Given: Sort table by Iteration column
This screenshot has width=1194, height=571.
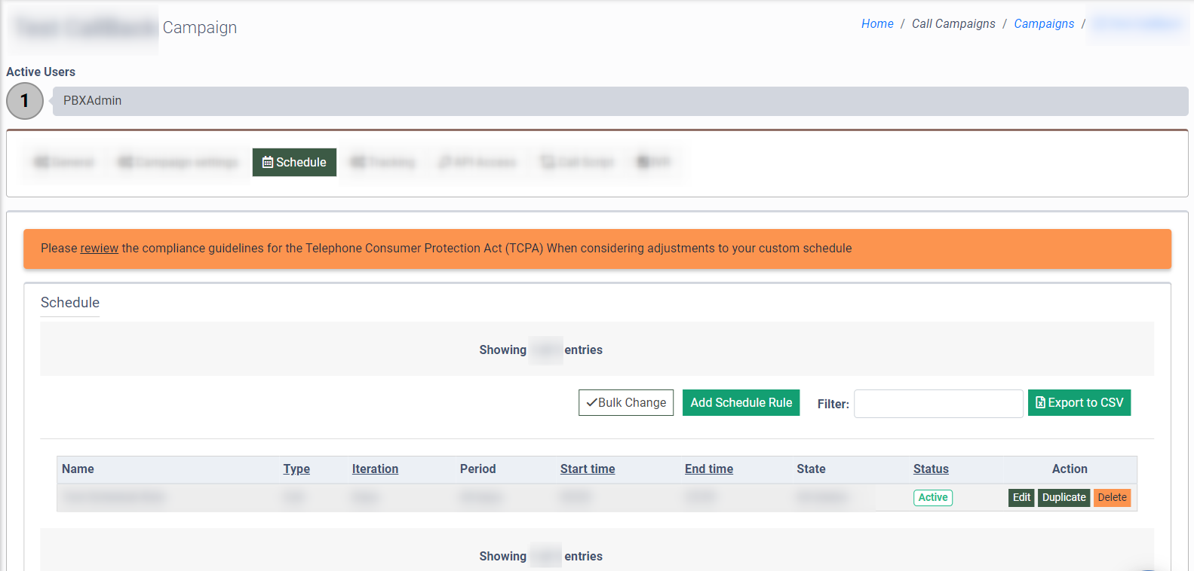Looking at the screenshot, I should point(375,469).
